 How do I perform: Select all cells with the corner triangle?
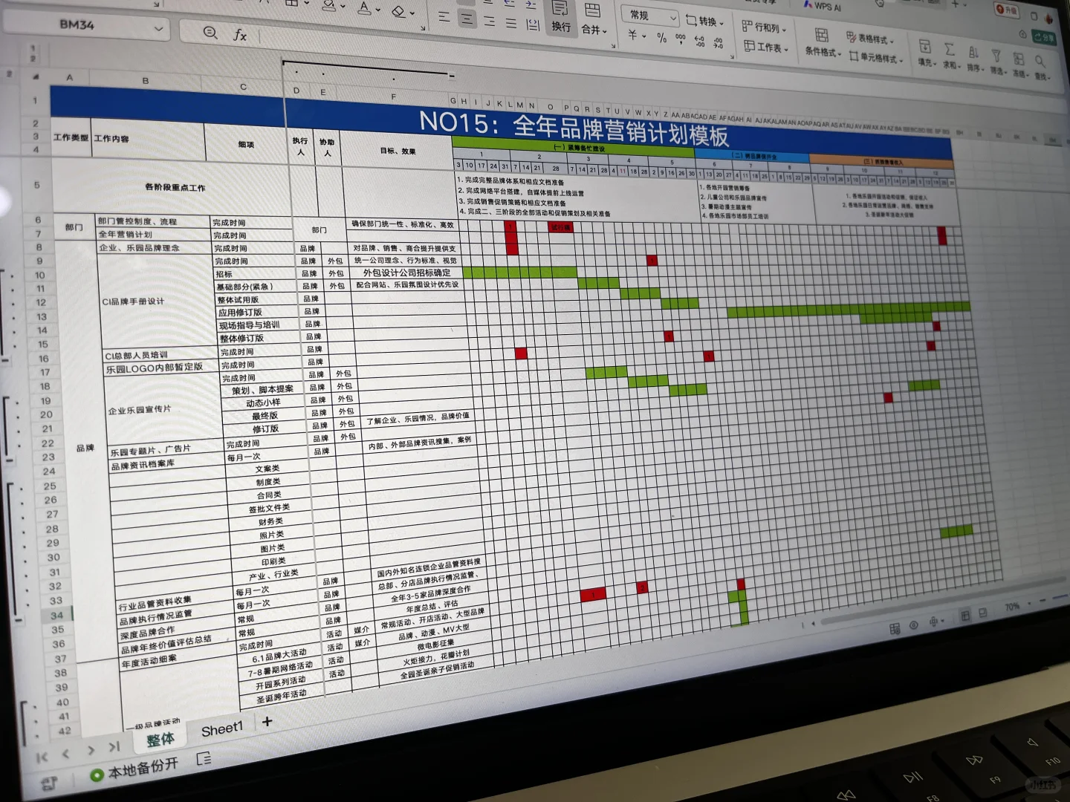coord(35,76)
